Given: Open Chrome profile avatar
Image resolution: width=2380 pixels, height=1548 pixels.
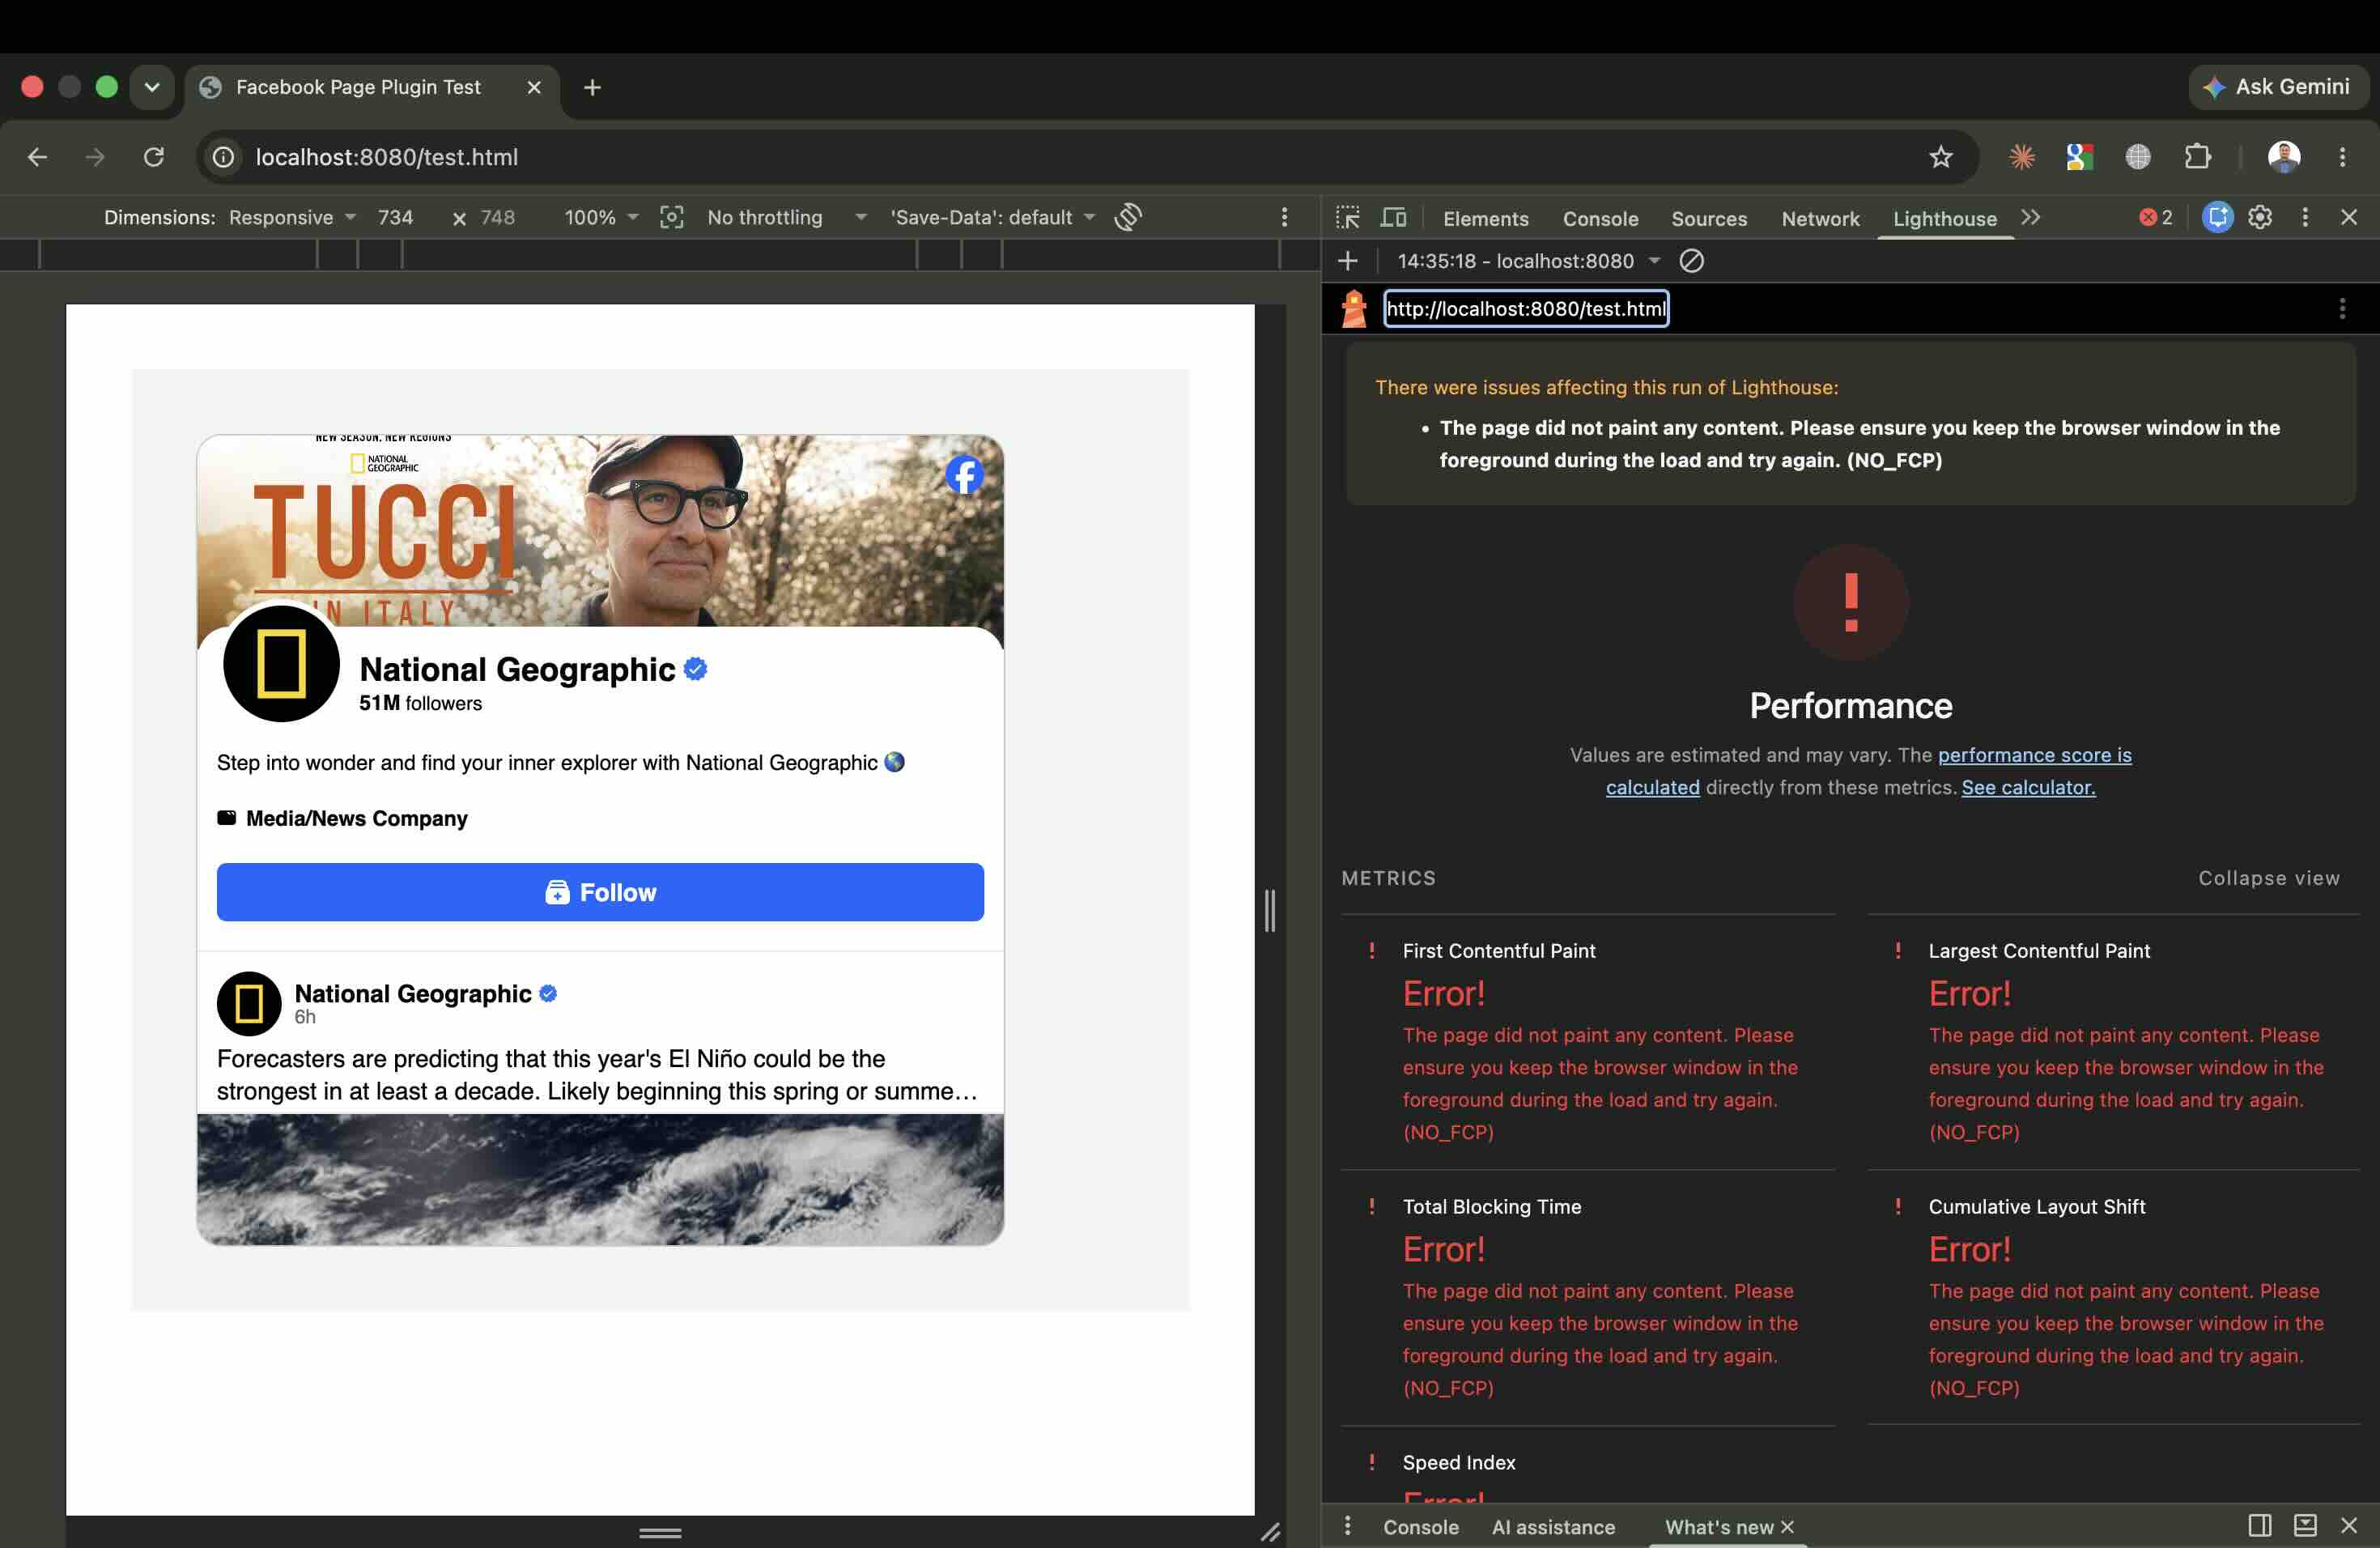Looking at the screenshot, I should 2284,157.
